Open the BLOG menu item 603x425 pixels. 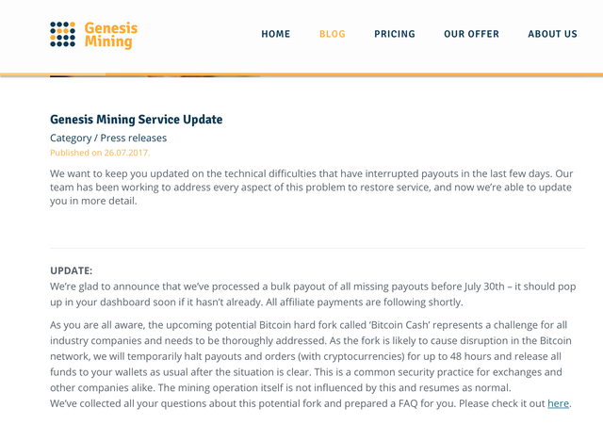pos(333,34)
